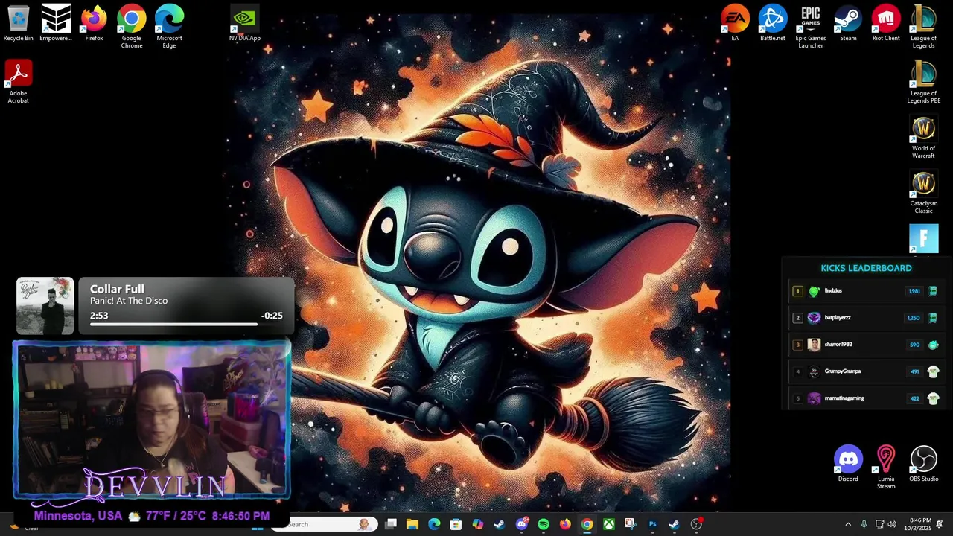Screen dimensions: 953x536
Task: Click the leaderboard score "1,250"
Action: tap(914, 318)
